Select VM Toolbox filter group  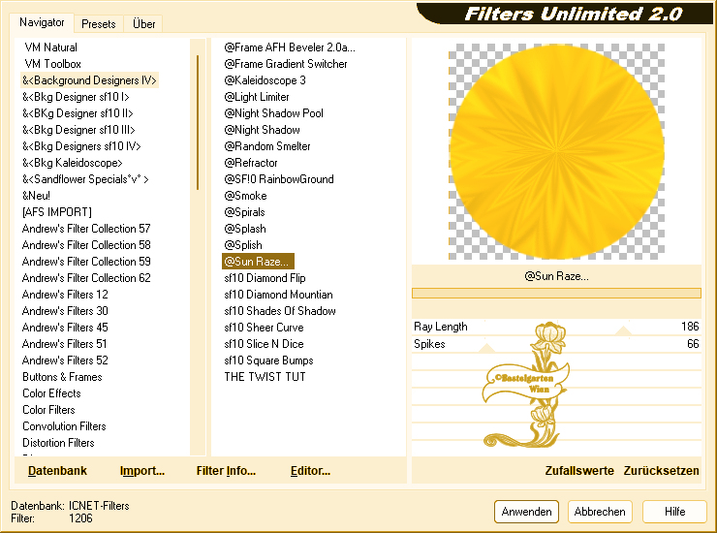tap(52, 64)
